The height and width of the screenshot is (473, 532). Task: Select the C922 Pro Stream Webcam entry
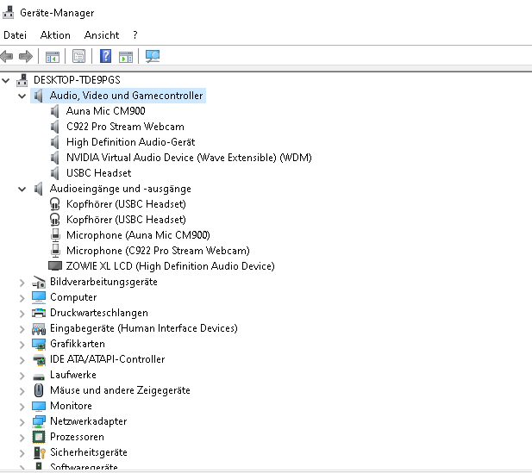tap(125, 127)
